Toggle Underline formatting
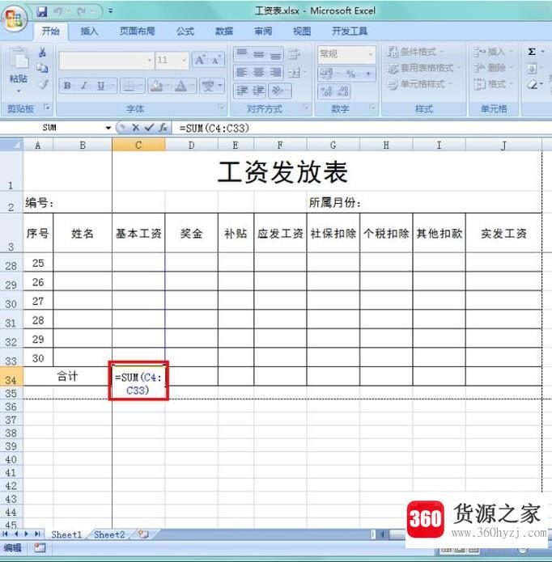This screenshot has height=562, width=552. click(x=101, y=86)
